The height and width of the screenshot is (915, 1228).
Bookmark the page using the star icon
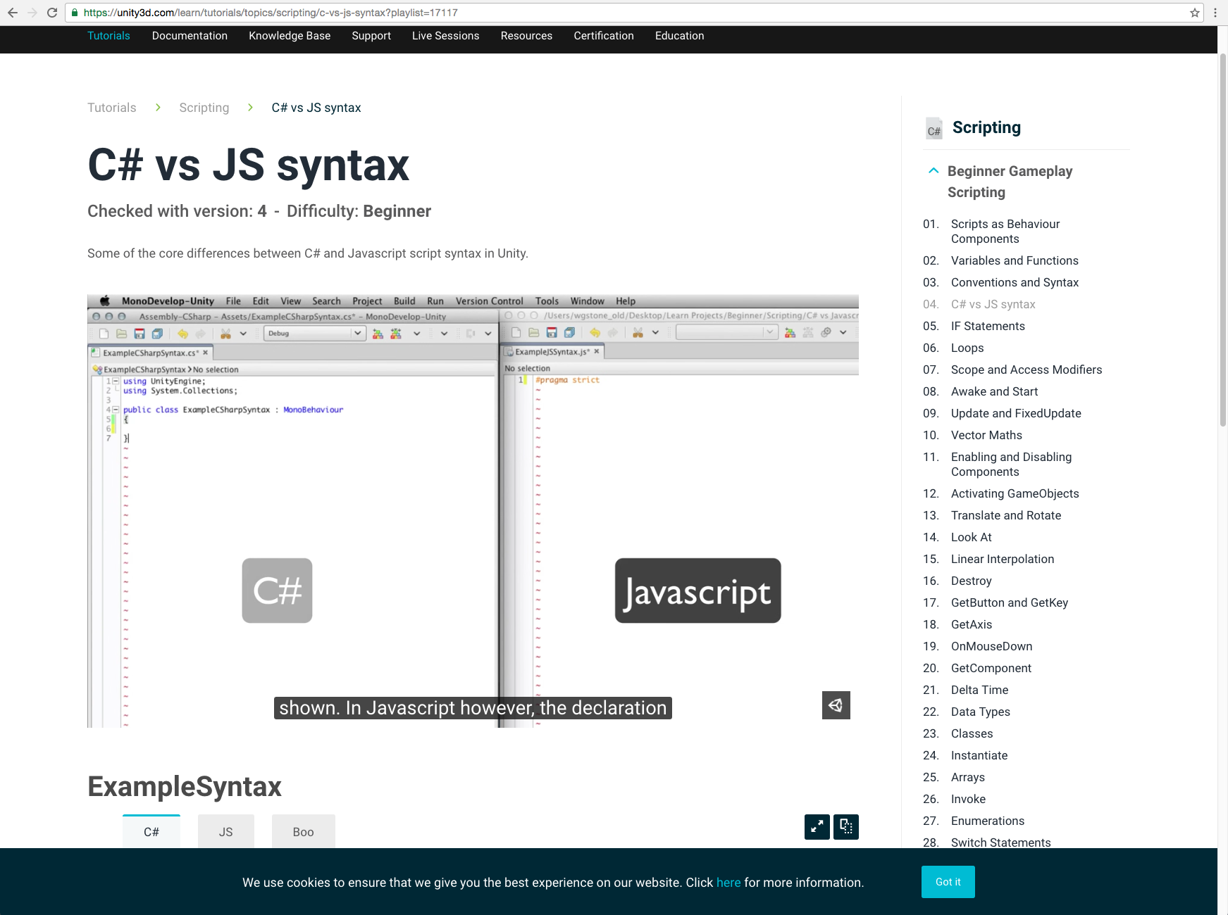click(x=1195, y=13)
